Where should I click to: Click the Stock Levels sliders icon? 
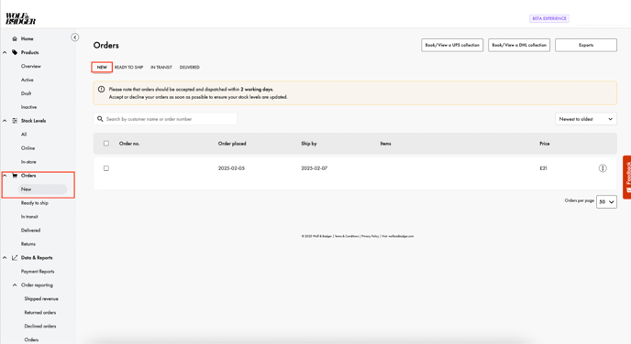(15, 121)
